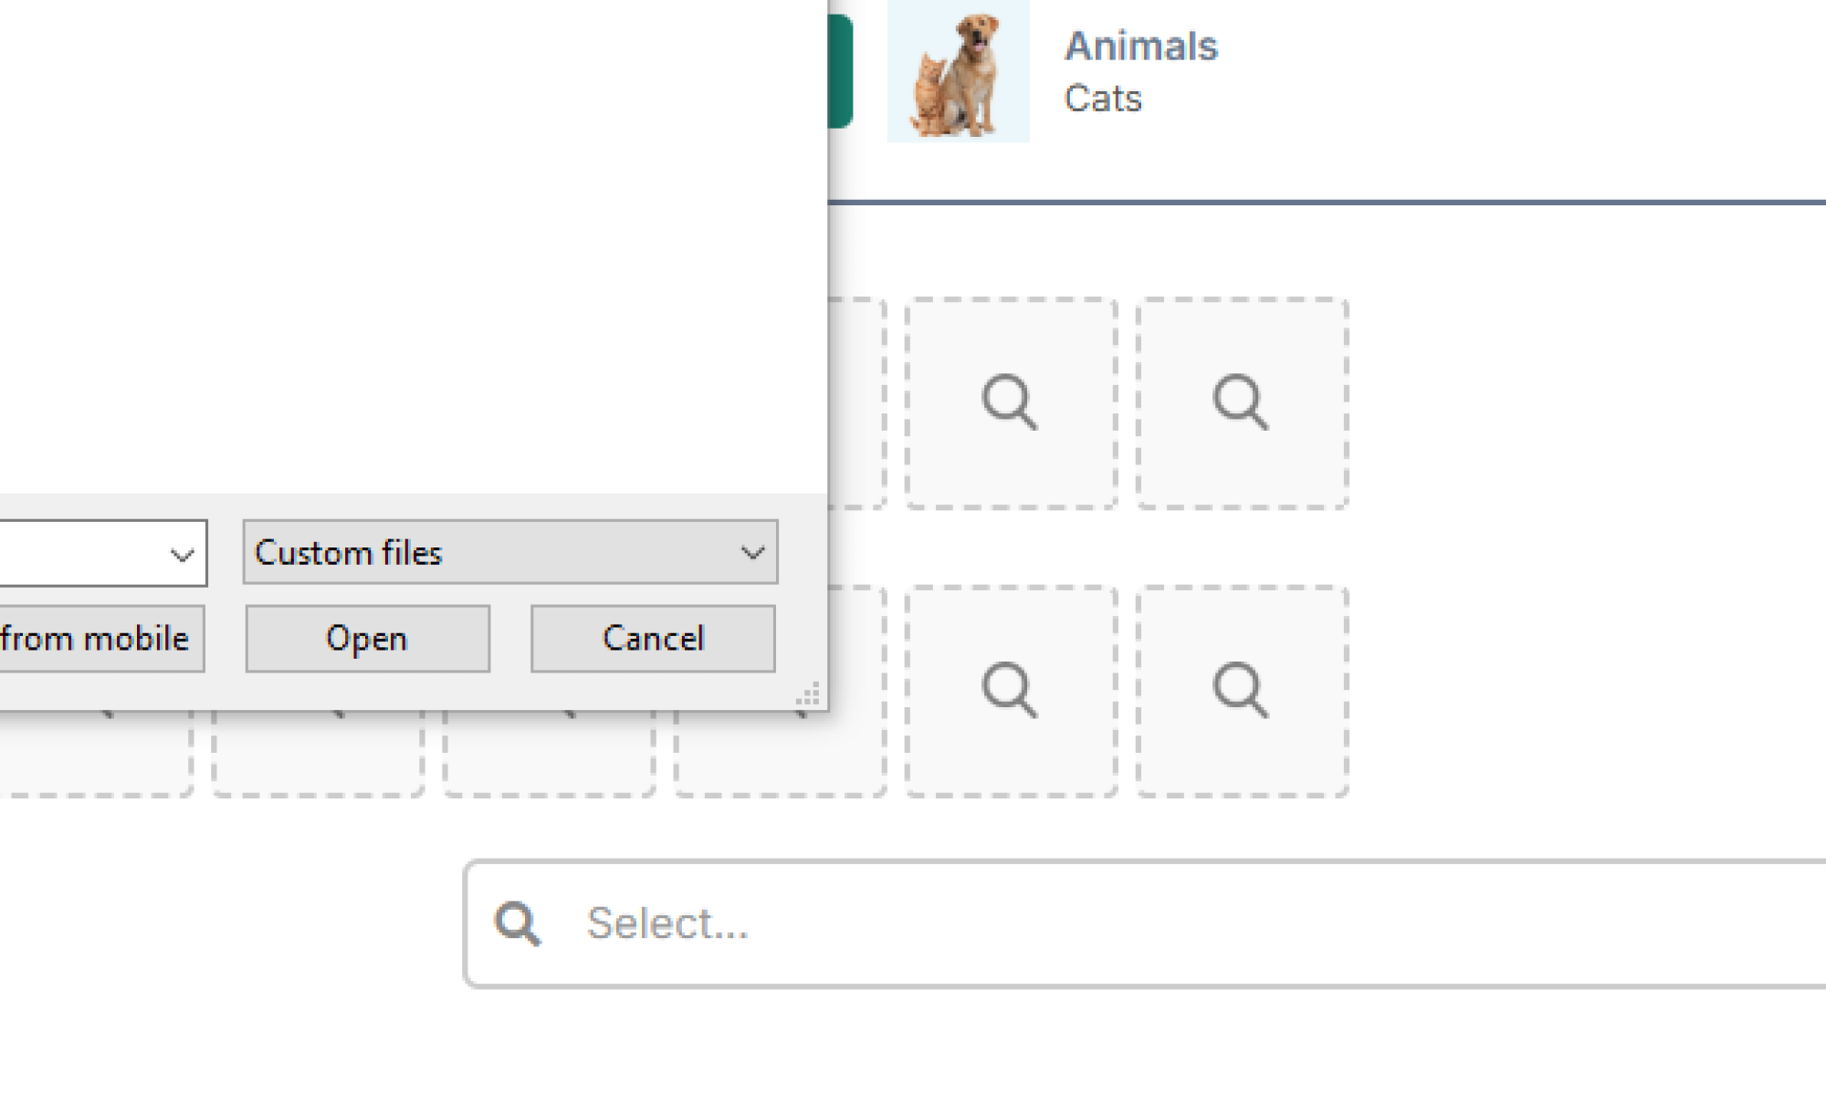Click the bottom-row rightmost magnifier placeholder
Screen dimensions: 1826x1095
tap(1242, 691)
